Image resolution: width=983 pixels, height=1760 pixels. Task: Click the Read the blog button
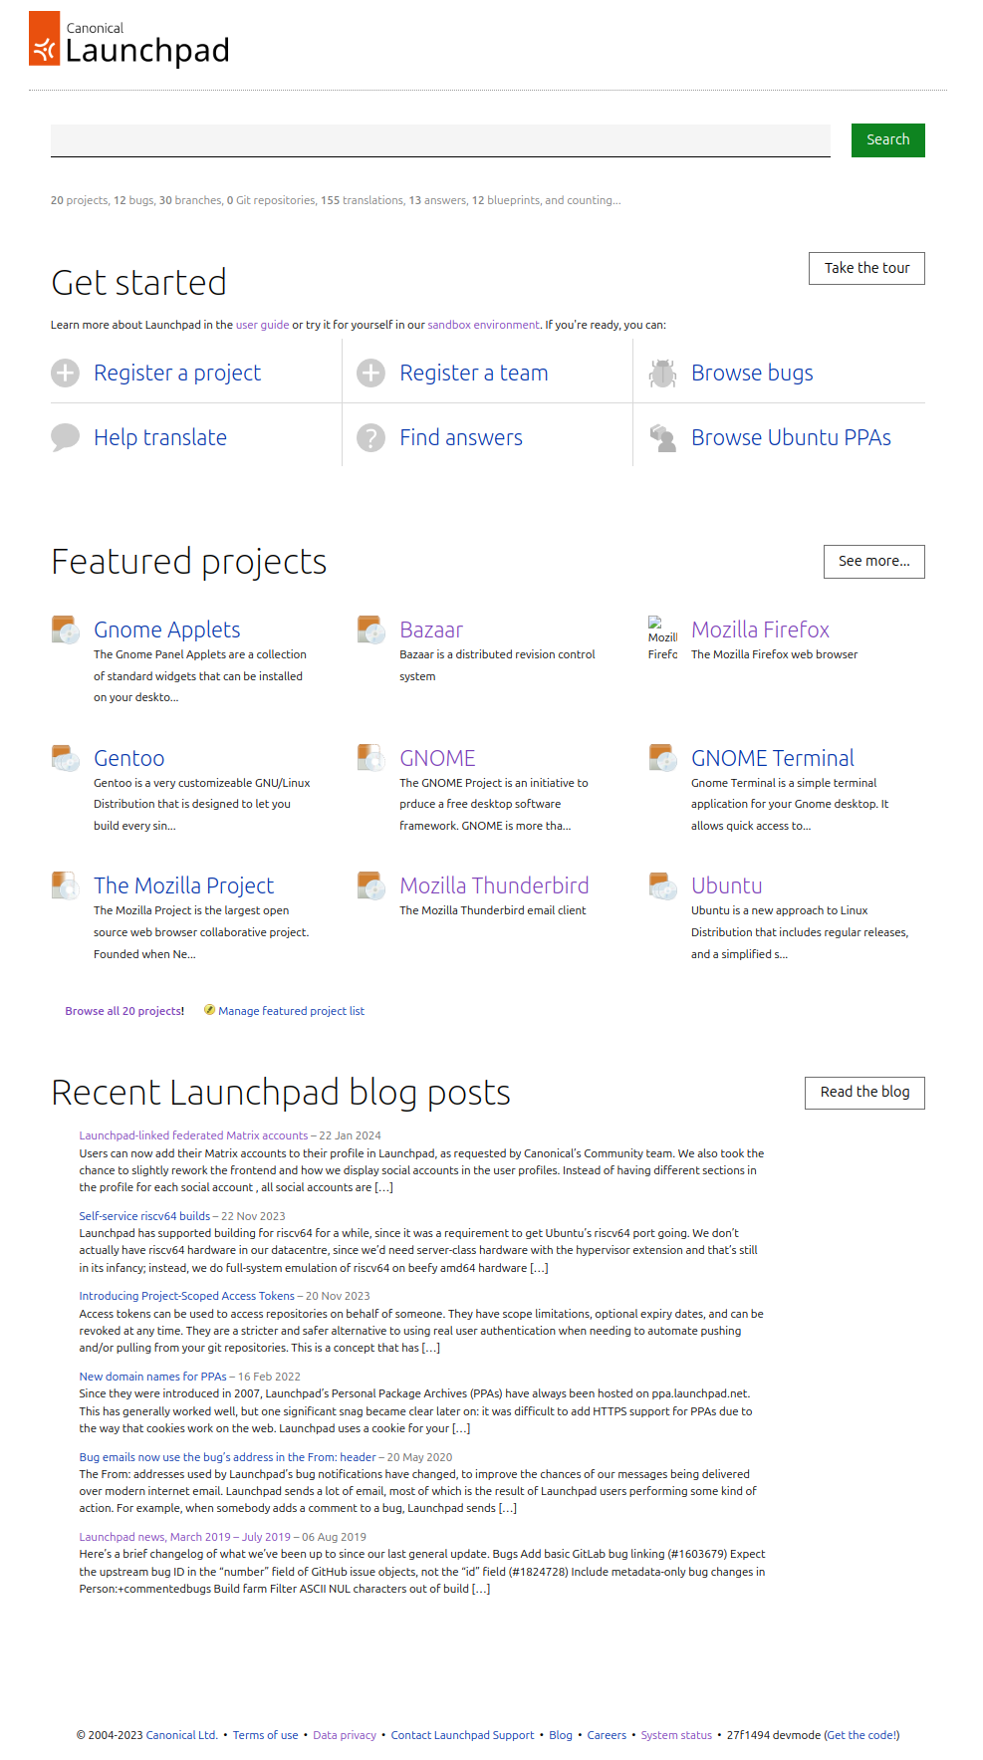(864, 1092)
